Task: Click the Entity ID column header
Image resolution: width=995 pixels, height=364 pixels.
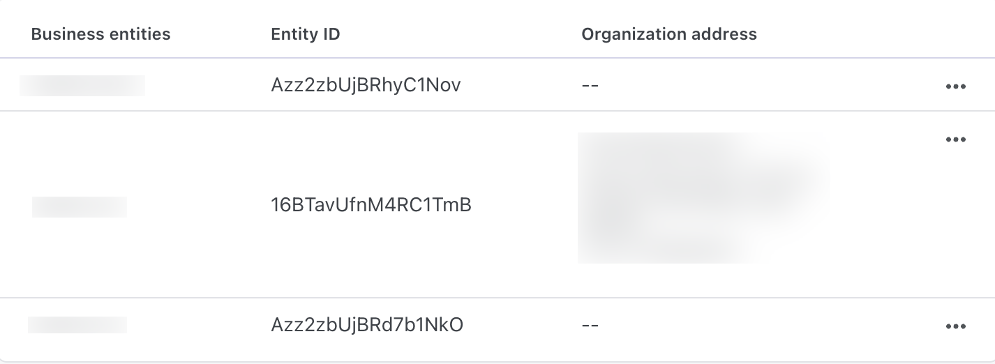Action: click(x=305, y=33)
